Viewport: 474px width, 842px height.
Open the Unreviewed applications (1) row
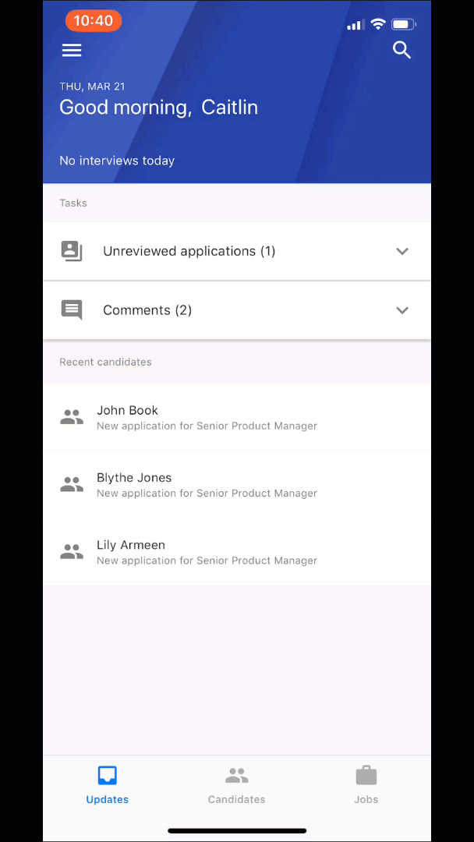[x=237, y=251]
